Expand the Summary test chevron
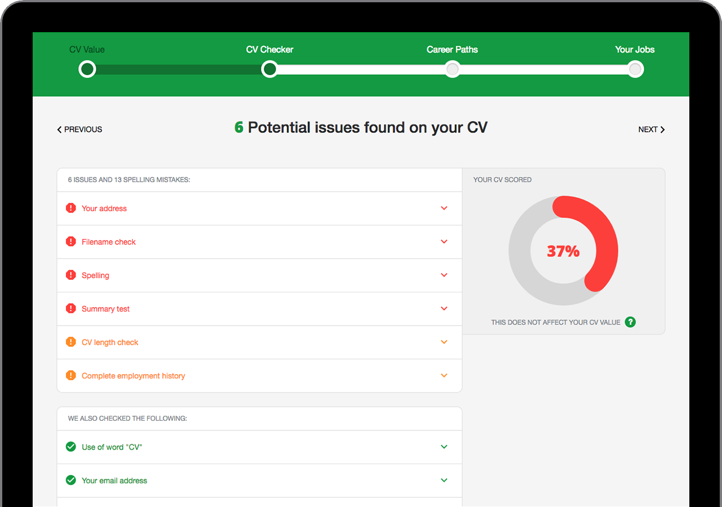722x507 pixels. (444, 309)
